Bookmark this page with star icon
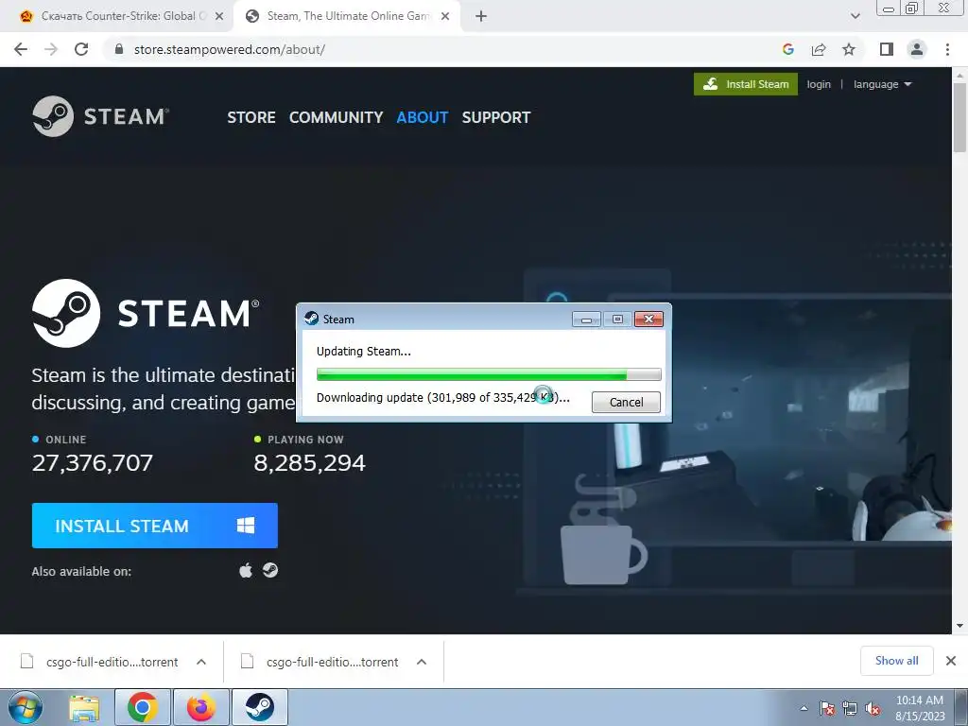Viewport: 968px width, 726px height. pyautogui.click(x=849, y=49)
